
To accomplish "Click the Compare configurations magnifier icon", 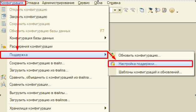I will (3, 84).
